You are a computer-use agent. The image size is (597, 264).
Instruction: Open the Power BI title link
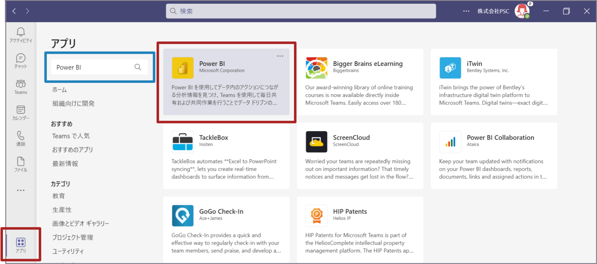pyautogui.click(x=212, y=64)
